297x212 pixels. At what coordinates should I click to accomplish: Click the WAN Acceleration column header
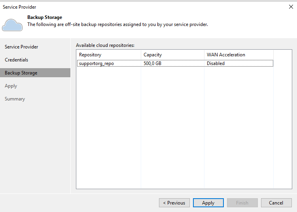239,55
